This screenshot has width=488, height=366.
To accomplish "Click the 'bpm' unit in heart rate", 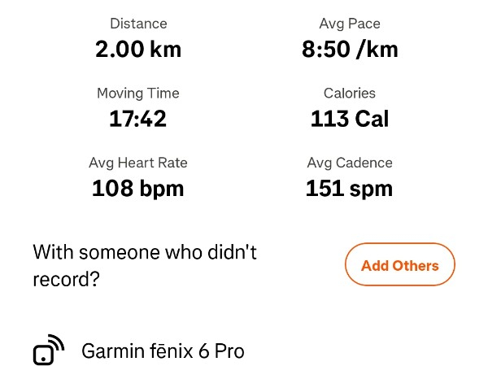I will pos(159,190).
